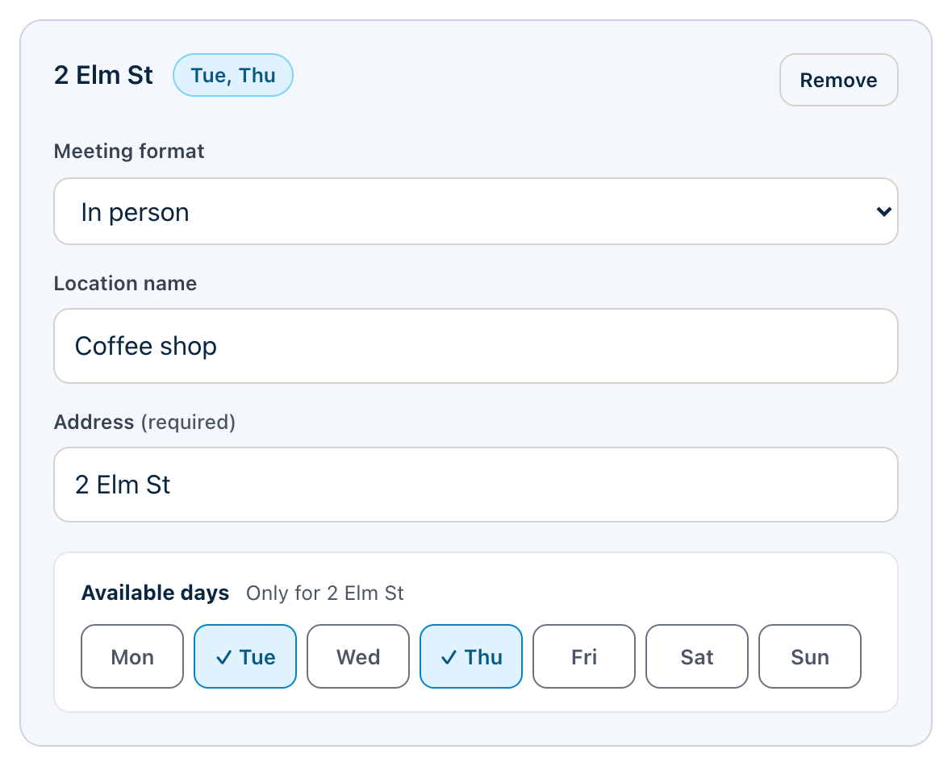Click the Address (required) label
Screen dimensions: 952x766
144,422
